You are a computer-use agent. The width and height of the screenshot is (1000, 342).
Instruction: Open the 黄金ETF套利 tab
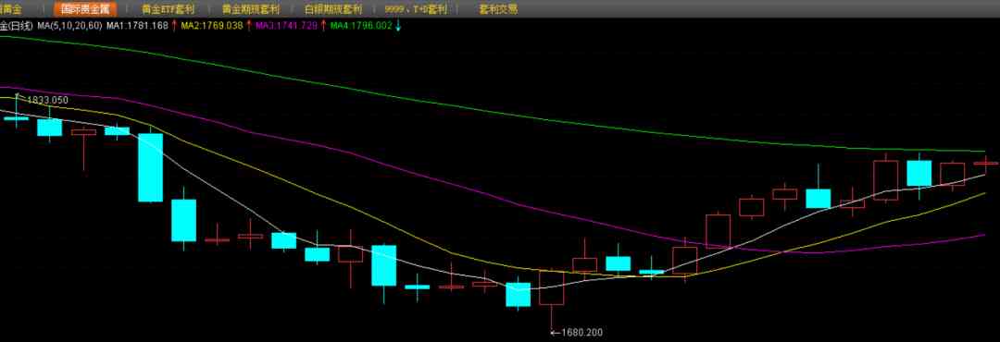[x=169, y=9]
